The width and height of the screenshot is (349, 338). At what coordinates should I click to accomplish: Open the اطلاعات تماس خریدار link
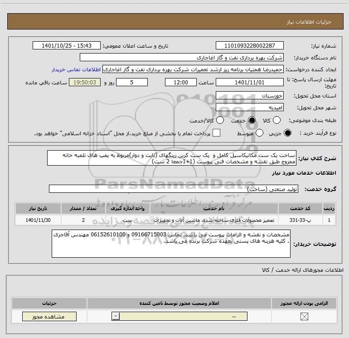pos(76,69)
